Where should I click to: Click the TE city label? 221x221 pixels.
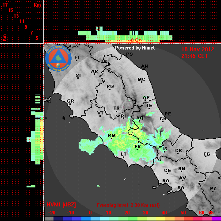tap(149, 106)
